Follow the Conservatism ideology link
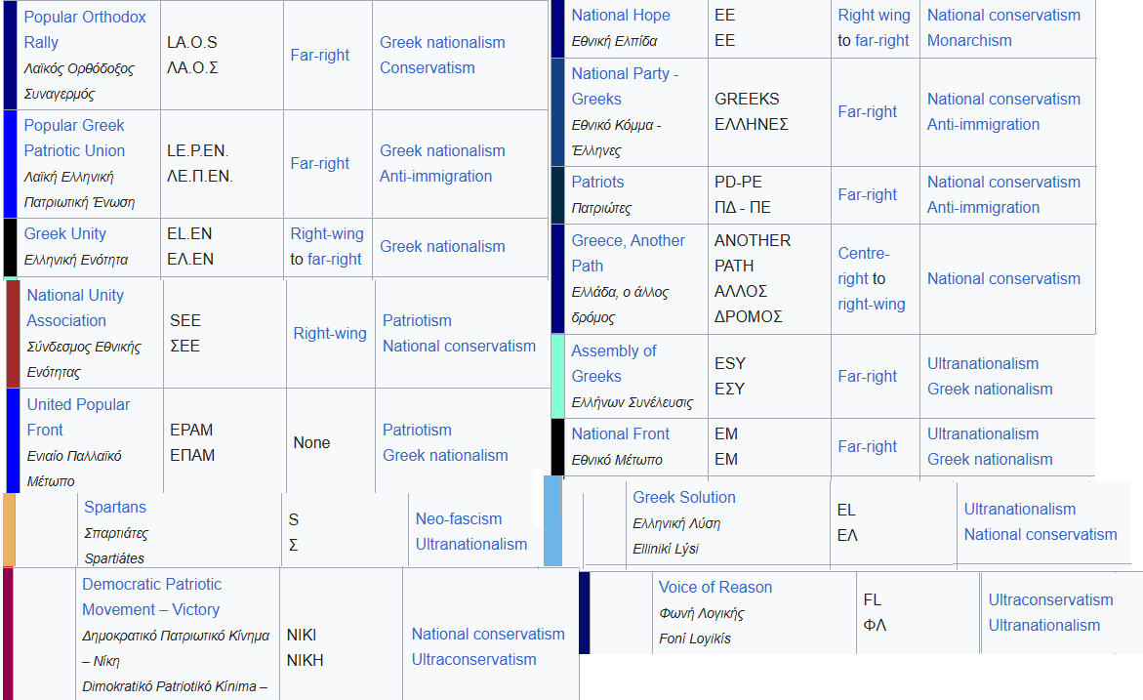The image size is (1143, 700). pyautogui.click(x=428, y=67)
